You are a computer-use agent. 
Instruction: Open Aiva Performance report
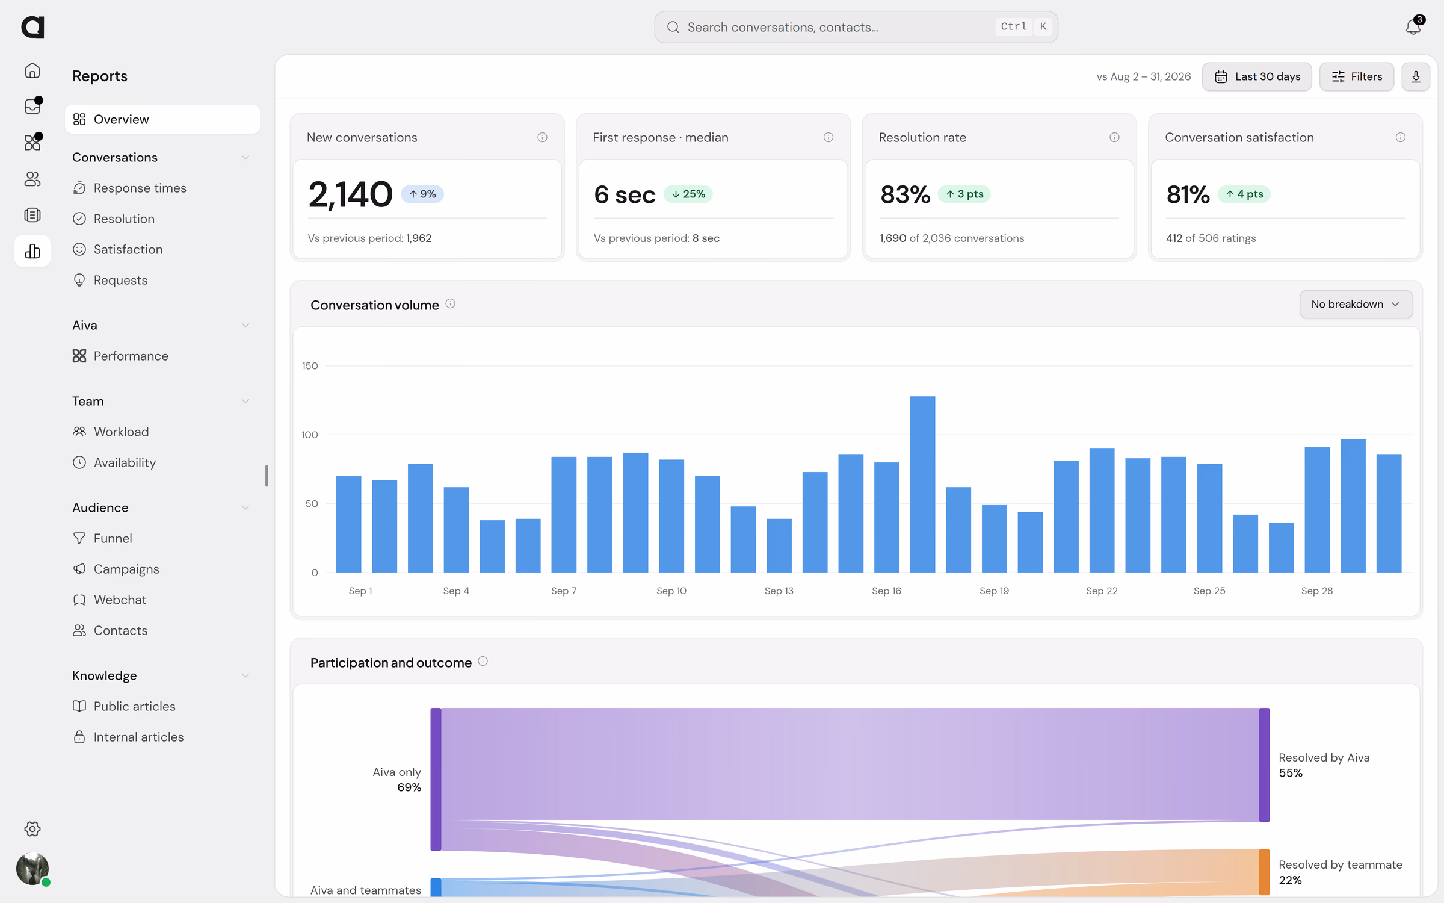(162, 356)
